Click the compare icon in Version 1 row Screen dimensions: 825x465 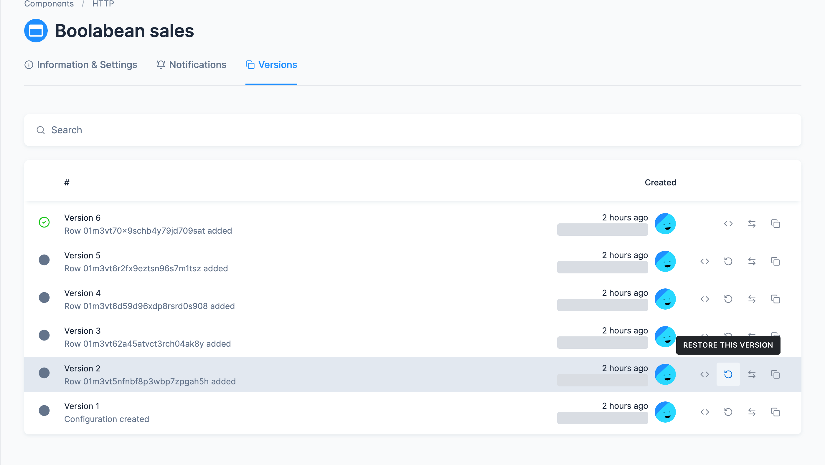[x=752, y=412]
